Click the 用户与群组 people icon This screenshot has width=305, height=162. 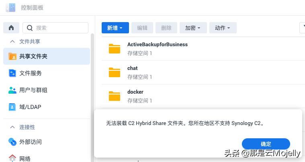12,90
